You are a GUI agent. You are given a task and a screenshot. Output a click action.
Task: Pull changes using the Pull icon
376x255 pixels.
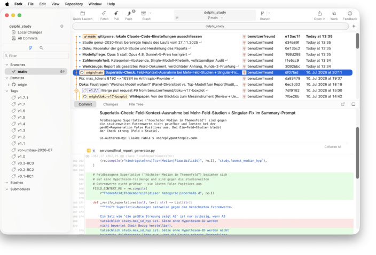coord(116,13)
